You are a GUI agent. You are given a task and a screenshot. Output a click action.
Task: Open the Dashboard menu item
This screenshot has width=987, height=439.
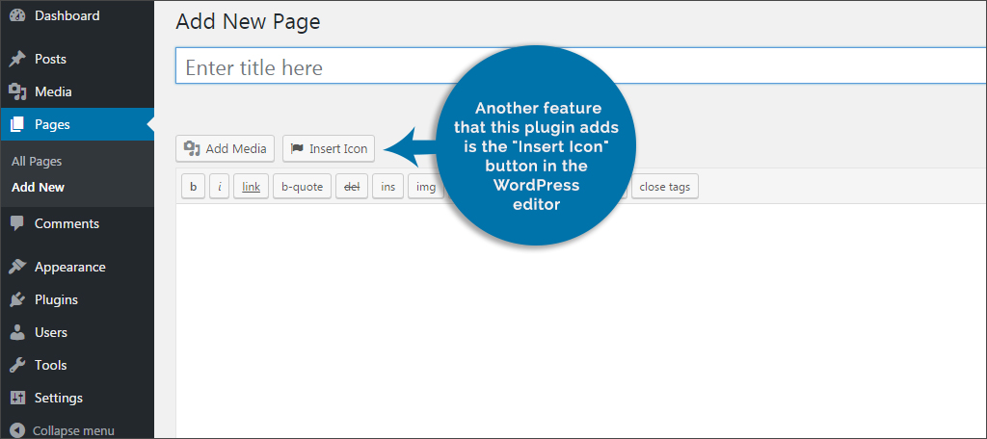67,15
